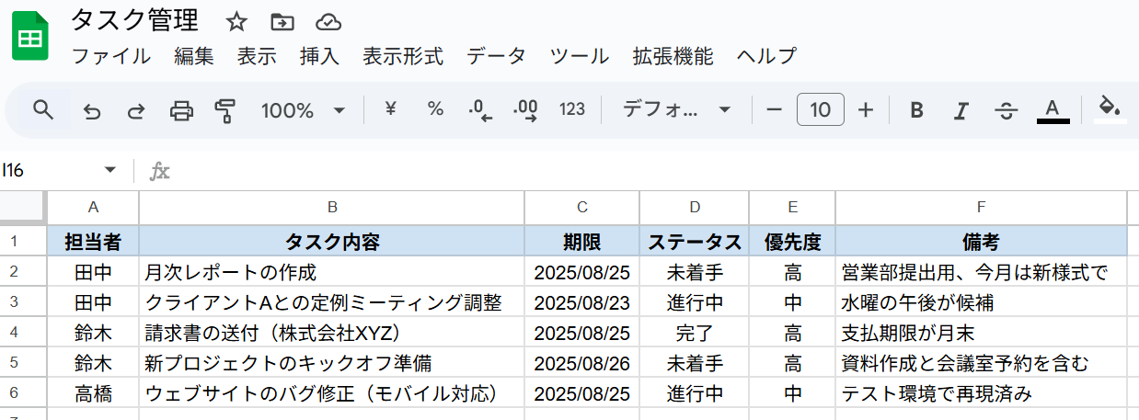Open the ファイル menu
The image size is (1139, 420).
coord(111,55)
